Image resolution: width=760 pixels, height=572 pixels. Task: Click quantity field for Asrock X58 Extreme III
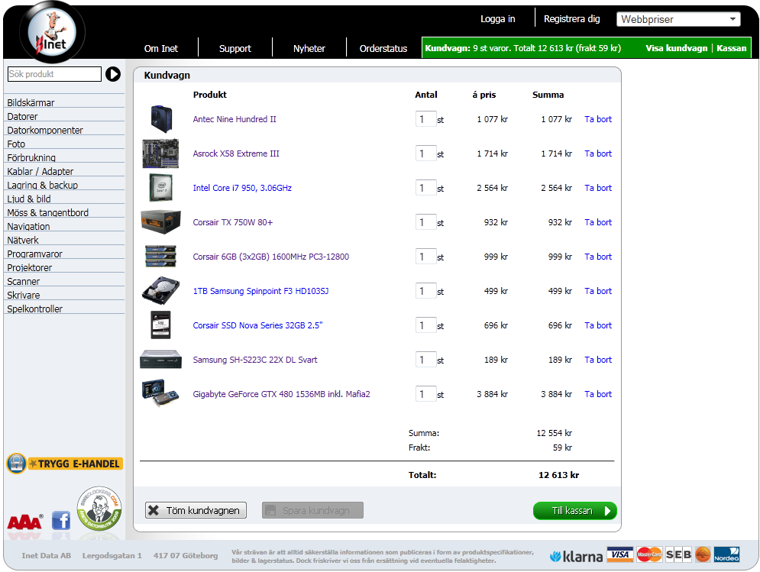[x=425, y=154]
